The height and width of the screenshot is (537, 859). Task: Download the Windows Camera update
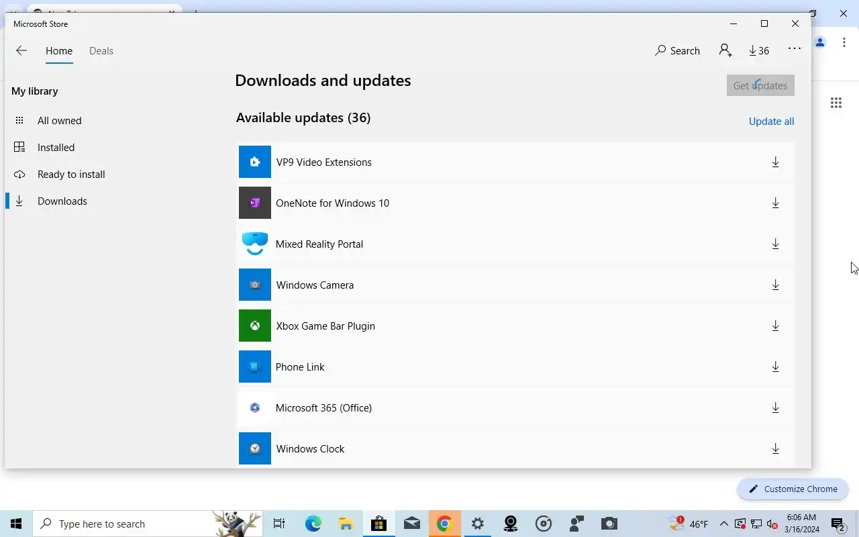[x=775, y=285]
